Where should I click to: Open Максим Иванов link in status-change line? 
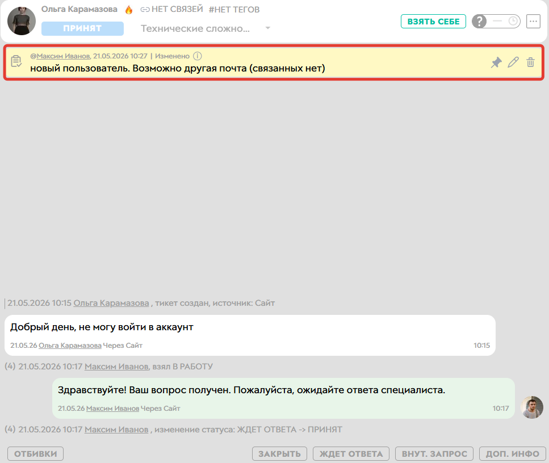coord(116,430)
